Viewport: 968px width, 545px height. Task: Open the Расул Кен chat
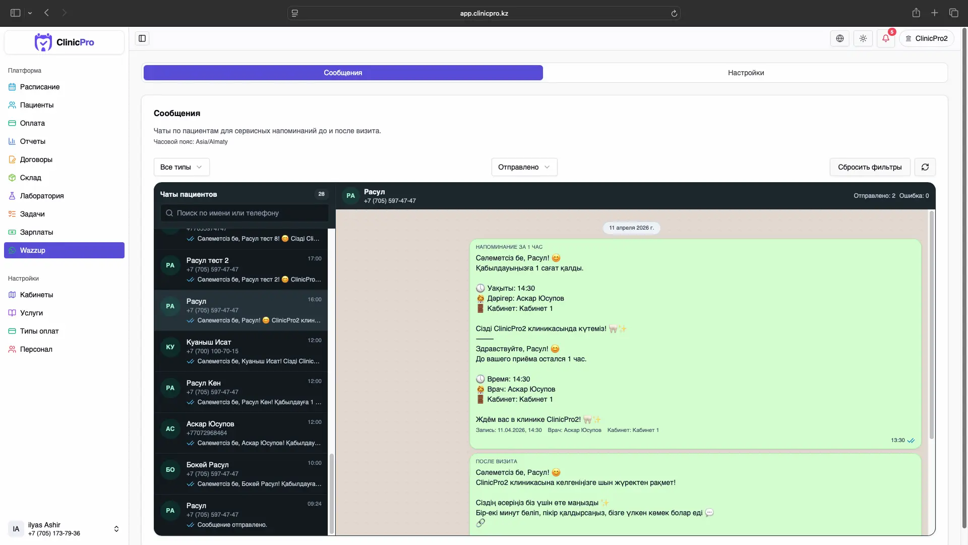241,392
